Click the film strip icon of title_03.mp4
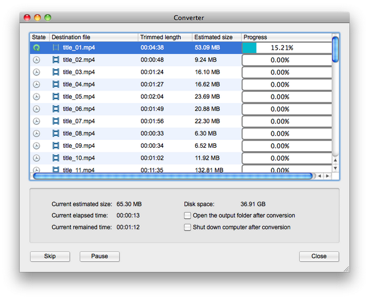The height and width of the screenshot is (299, 369). (56, 72)
